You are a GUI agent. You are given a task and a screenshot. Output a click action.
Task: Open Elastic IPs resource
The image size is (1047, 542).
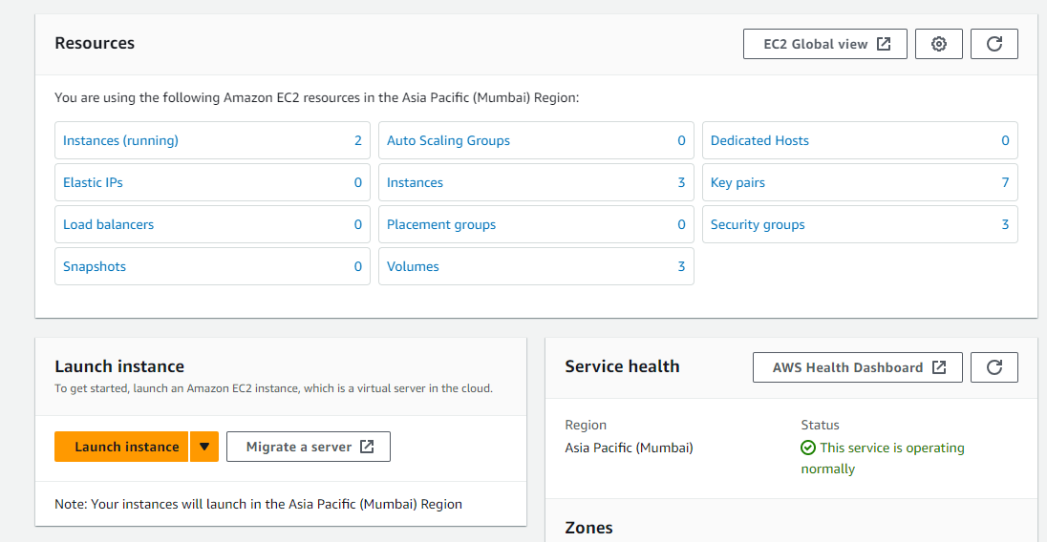pos(93,182)
